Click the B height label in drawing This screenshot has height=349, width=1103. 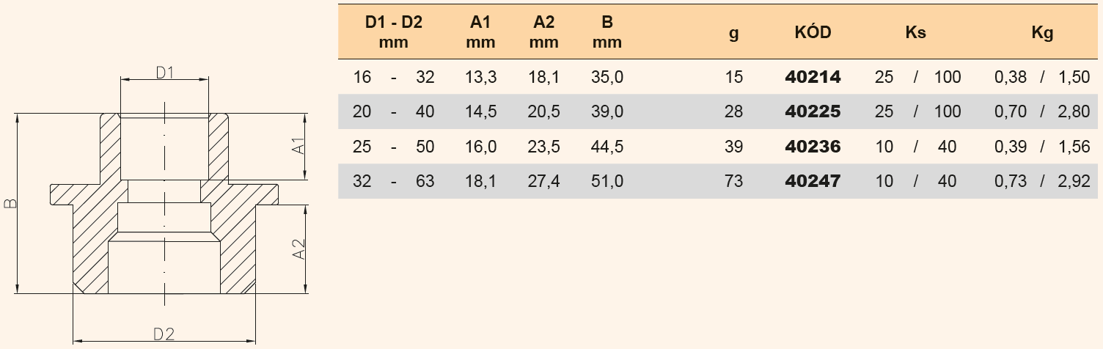10,203
